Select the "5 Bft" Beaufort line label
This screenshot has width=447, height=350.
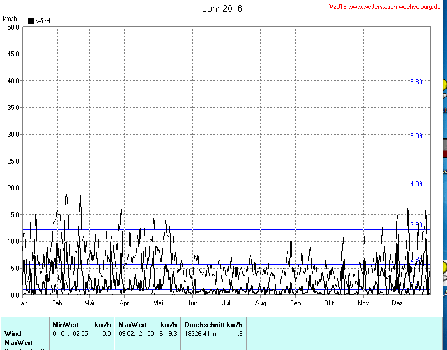416,136
